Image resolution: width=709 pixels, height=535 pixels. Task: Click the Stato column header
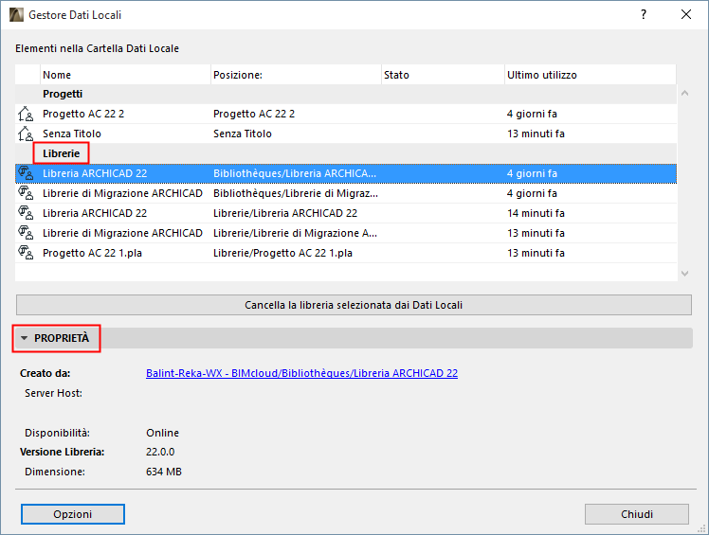coord(444,75)
